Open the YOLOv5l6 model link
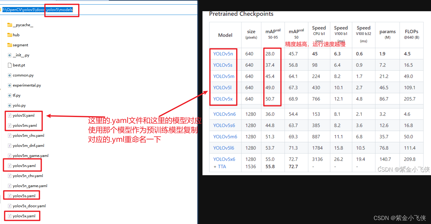 coord(224,148)
